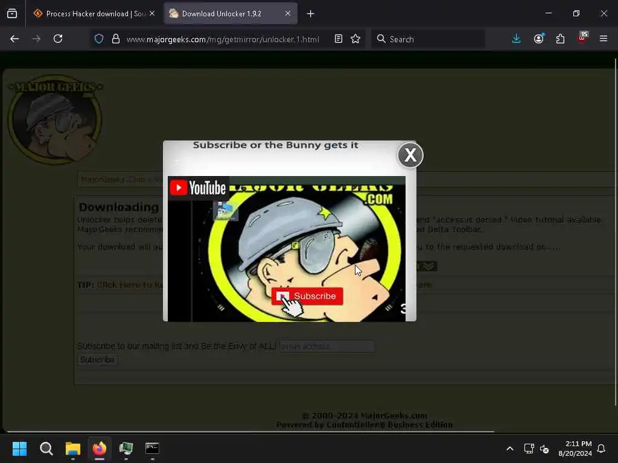Click the ad blocker extension with badge 15
The image size is (618, 463).
582,38
